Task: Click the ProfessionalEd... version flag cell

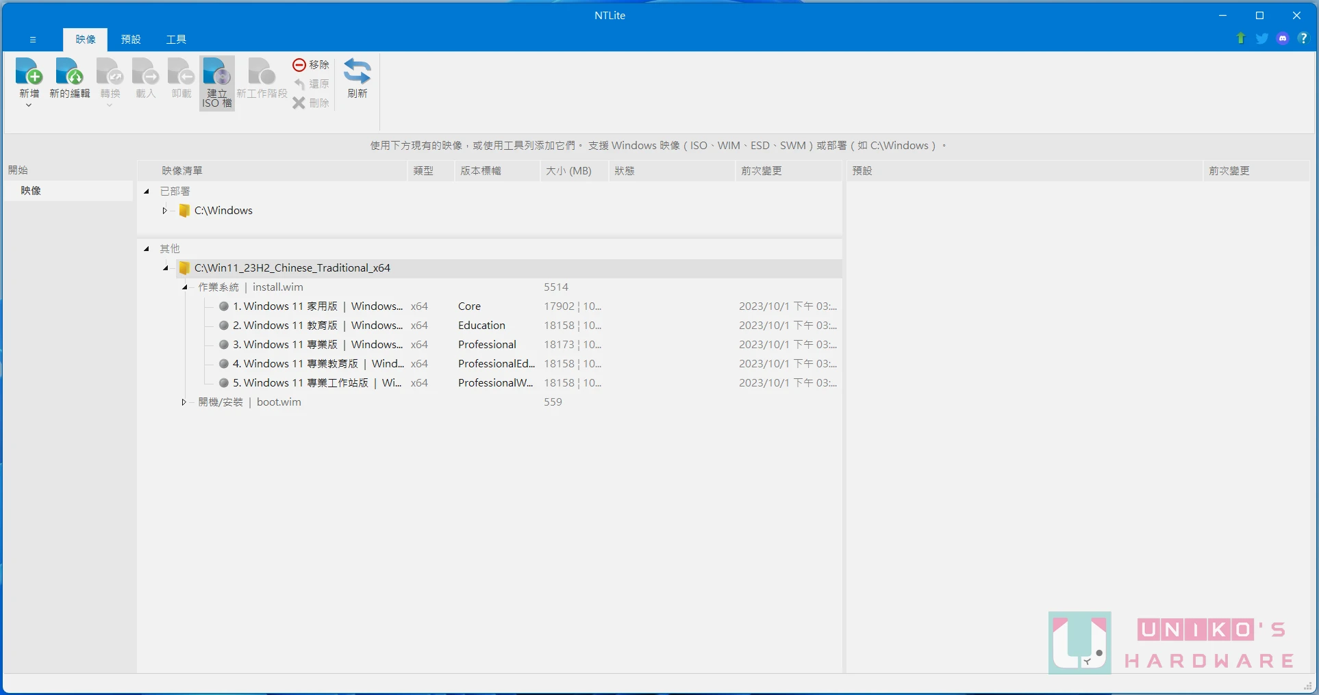Action: click(x=497, y=364)
